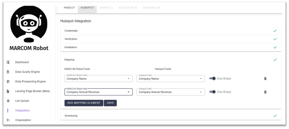The image size is (289, 129).
Task: Click the Integrations sidebar icon
Action: [x=8, y=110]
